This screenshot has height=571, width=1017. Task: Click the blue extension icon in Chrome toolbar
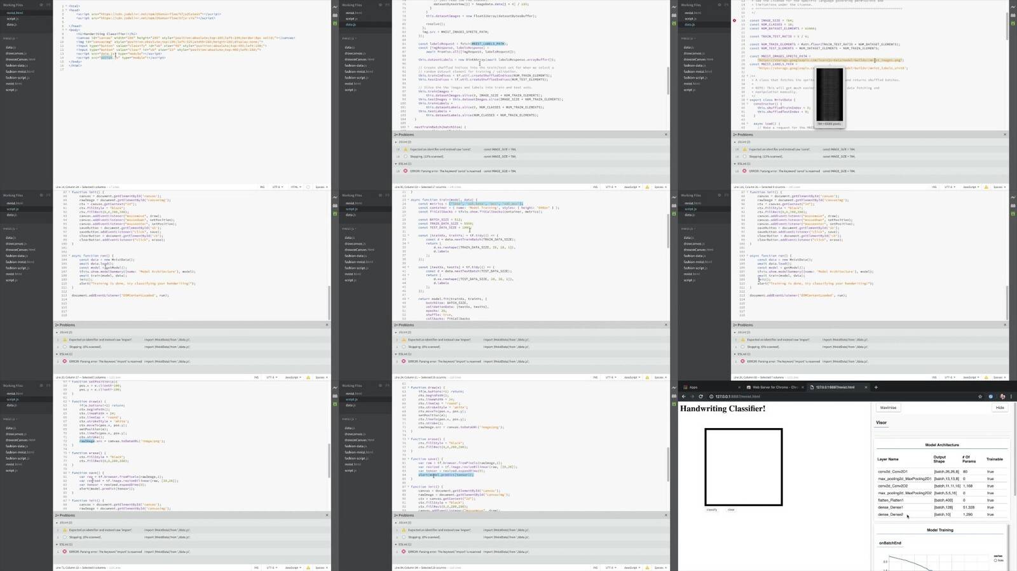click(x=991, y=396)
